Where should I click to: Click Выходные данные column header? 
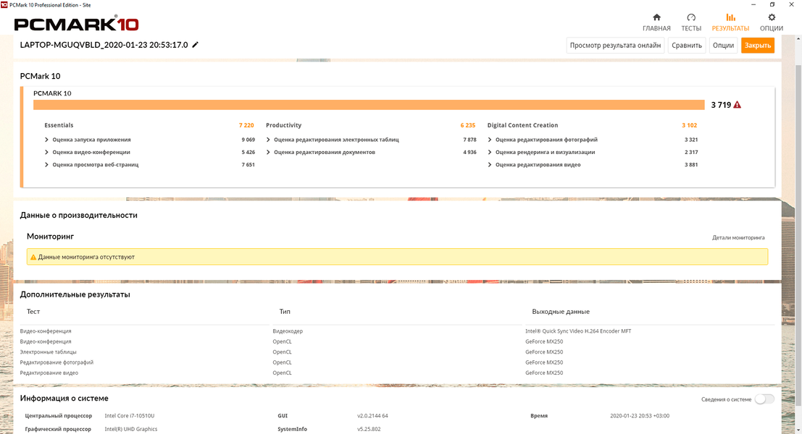coord(561,312)
